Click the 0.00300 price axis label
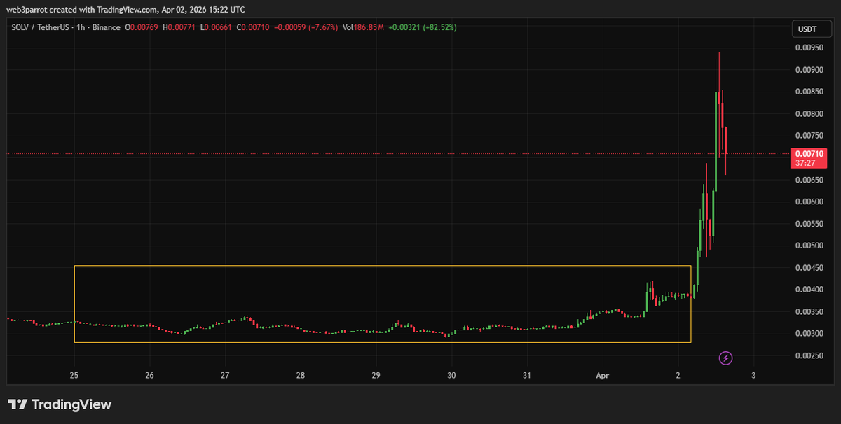 (x=810, y=334)
